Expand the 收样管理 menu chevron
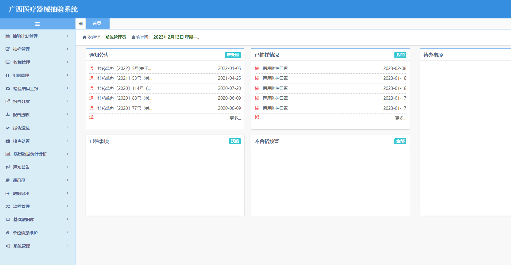 [68, 62]
